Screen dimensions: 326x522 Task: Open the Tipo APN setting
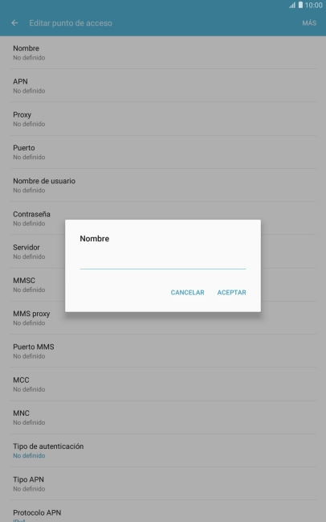pyautogui.click(x=163, y=483)
